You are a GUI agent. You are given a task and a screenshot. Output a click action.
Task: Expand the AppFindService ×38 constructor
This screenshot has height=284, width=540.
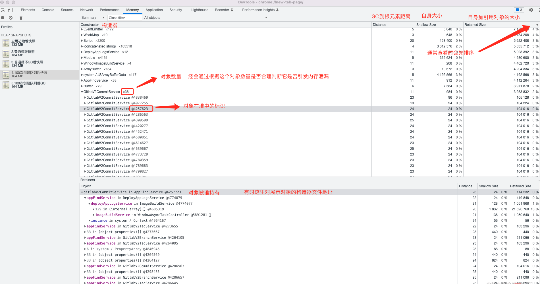tap(82, 80)
